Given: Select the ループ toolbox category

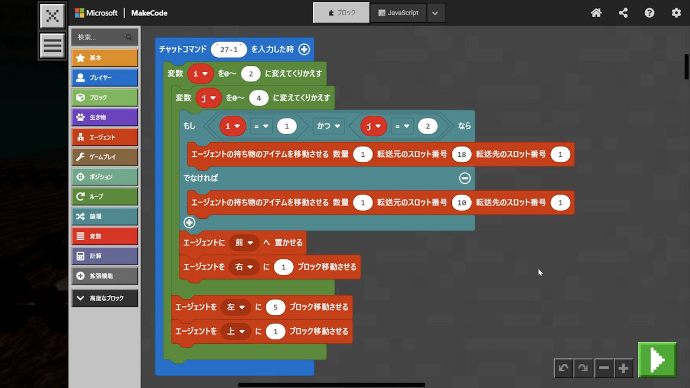Looking at the screenshot, I should pos(105,197).
